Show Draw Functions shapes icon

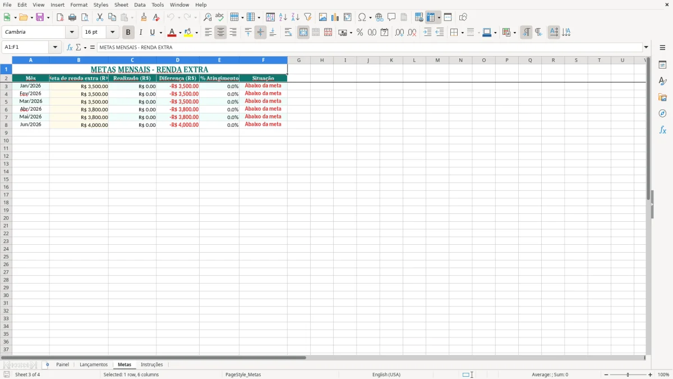coord(463,17)
